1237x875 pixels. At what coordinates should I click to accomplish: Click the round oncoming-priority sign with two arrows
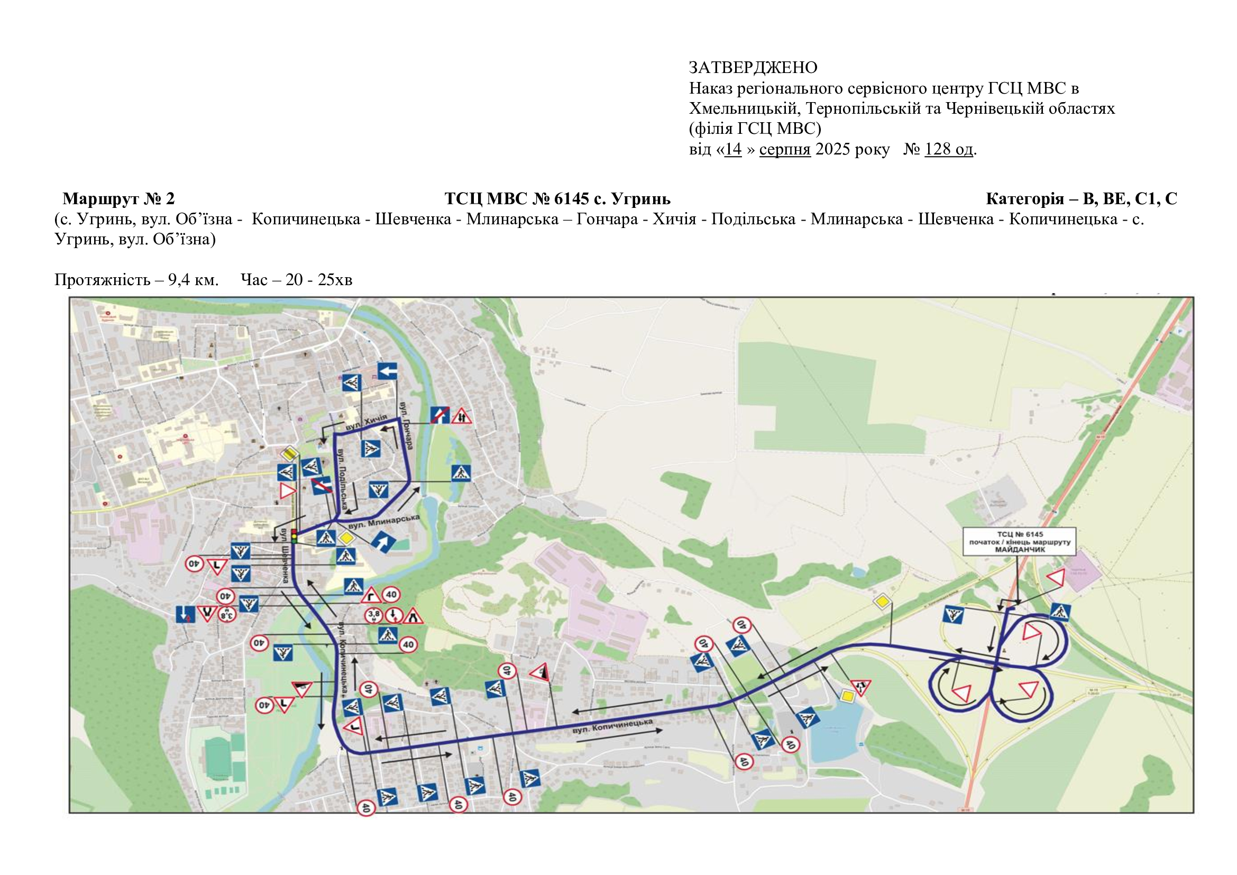coord(395,615)
